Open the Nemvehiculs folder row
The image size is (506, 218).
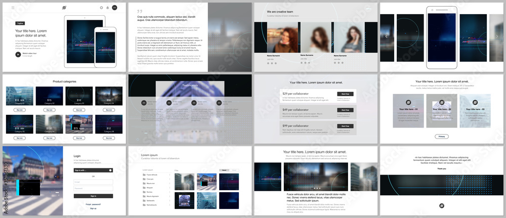point(156,205)
